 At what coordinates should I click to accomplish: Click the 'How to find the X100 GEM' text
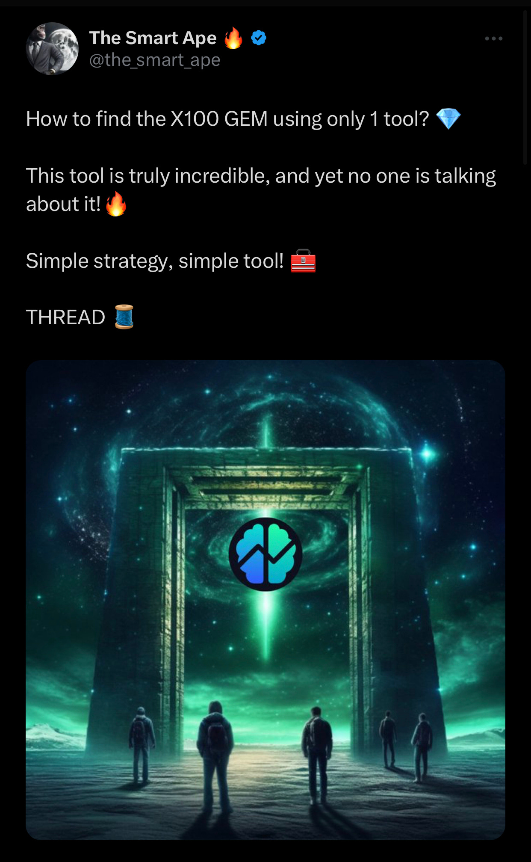pyautogui.click(x=147, y=118)
